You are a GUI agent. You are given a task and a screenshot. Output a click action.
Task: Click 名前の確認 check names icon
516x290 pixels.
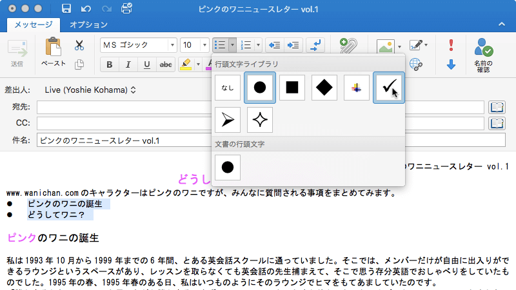click(483, 55)
